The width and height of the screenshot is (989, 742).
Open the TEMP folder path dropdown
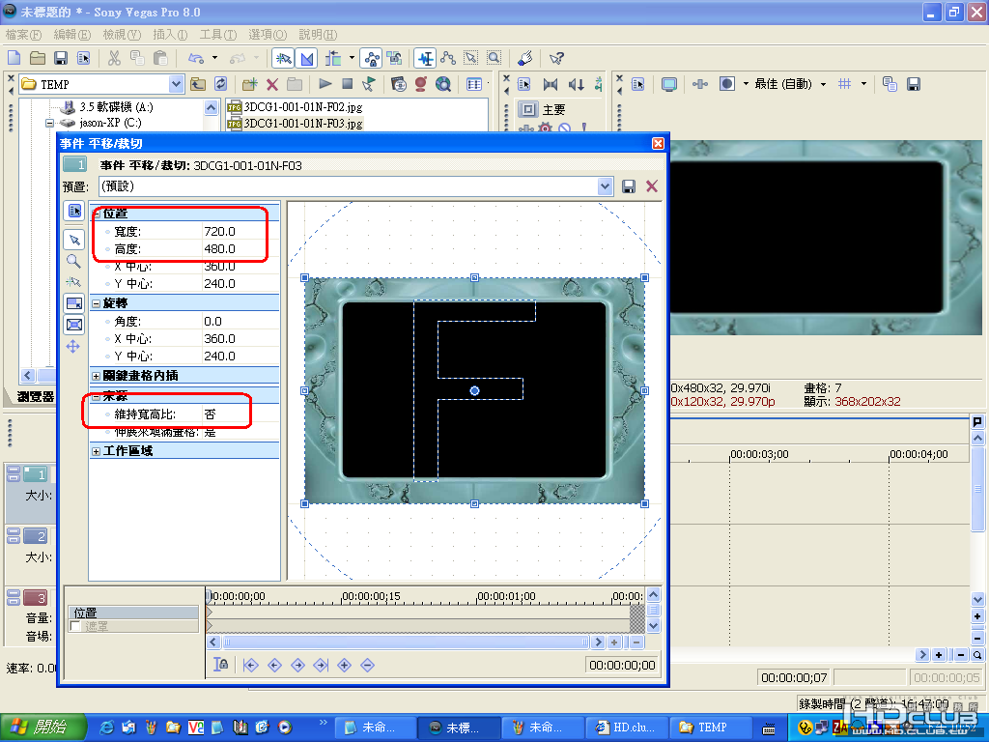(176, 84)
